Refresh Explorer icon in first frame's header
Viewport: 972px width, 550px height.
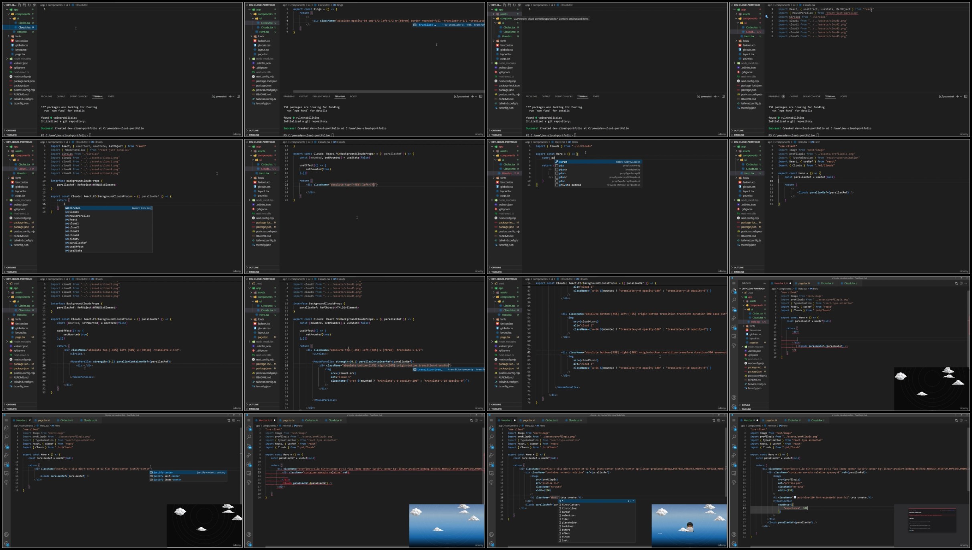[x=29, y=5]
